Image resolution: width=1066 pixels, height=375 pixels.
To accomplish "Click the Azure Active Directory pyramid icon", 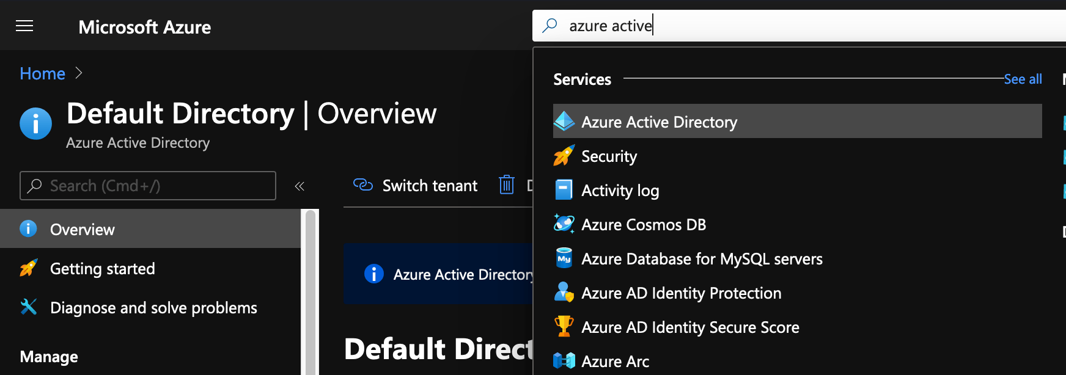I will click(564, 122).
